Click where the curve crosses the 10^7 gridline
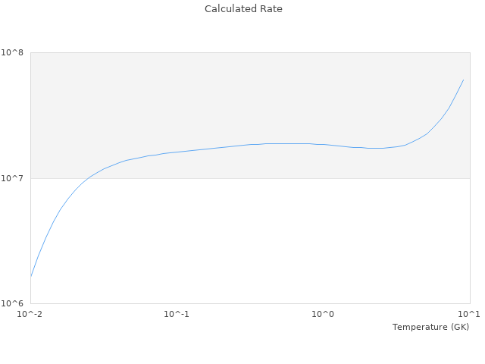The width and height of the screenshot is (485, 364). pyautogui.click(x=89, y=178)
